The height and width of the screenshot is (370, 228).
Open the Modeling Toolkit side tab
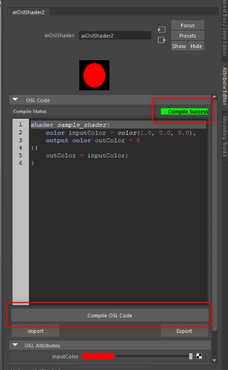(225, 137)
